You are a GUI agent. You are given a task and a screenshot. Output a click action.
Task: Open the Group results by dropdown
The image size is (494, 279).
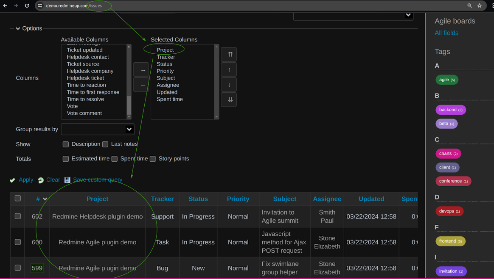[98, 129]
